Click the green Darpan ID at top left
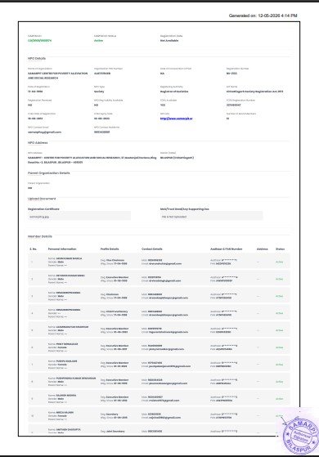The image size is (319, 457). [x=39, y=41]
